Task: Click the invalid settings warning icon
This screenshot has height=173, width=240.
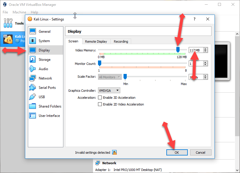Action: [114, 153]
